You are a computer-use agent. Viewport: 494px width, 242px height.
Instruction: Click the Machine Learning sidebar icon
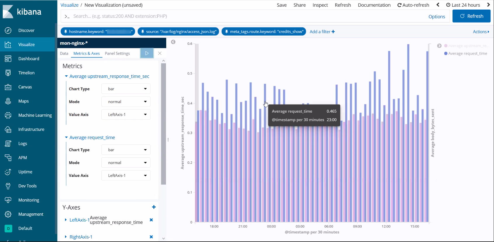[8, 115]
